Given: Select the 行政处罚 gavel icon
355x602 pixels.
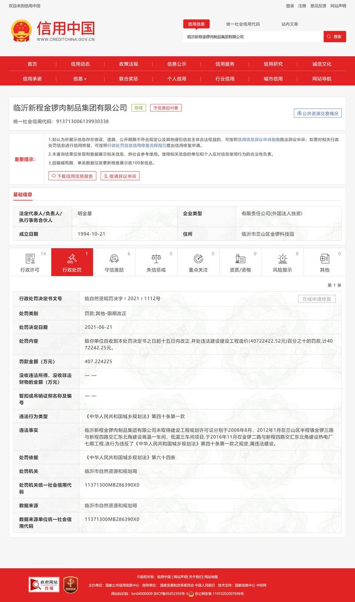Looking at the screenshot, I should [x=72, y=258].
